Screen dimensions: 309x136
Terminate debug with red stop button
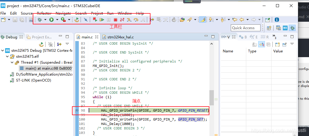click(x=115, y=20)
